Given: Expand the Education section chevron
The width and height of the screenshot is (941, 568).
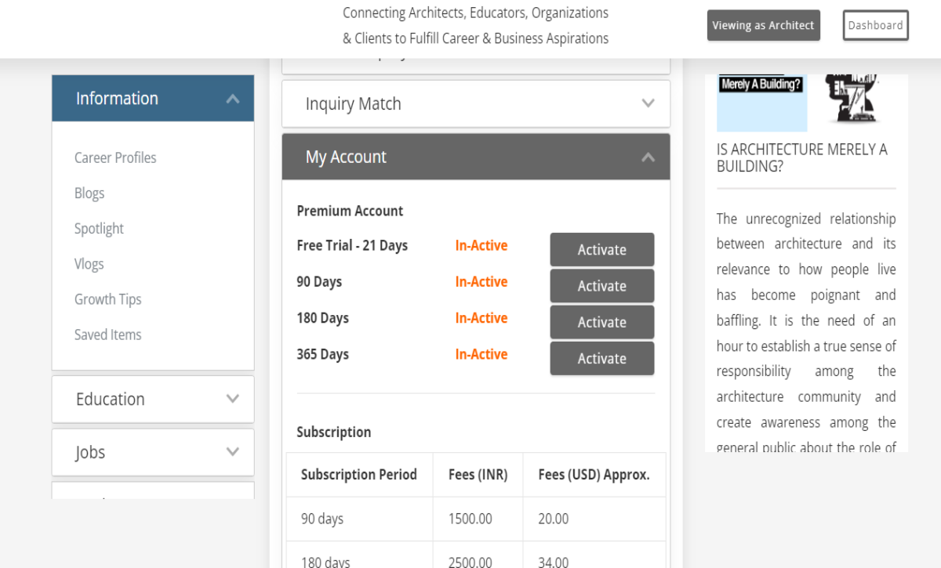Looking at the screenshot, I should tap(233, 399).
